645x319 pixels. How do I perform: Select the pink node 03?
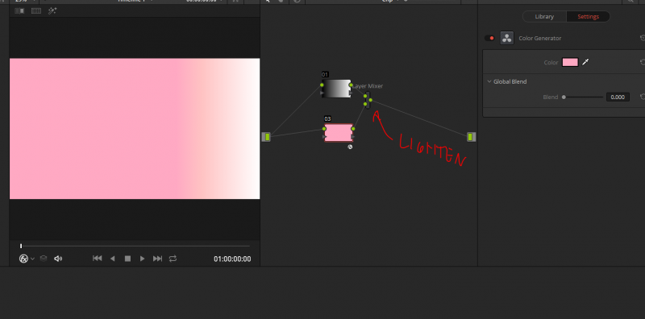(x=339, y=133)
